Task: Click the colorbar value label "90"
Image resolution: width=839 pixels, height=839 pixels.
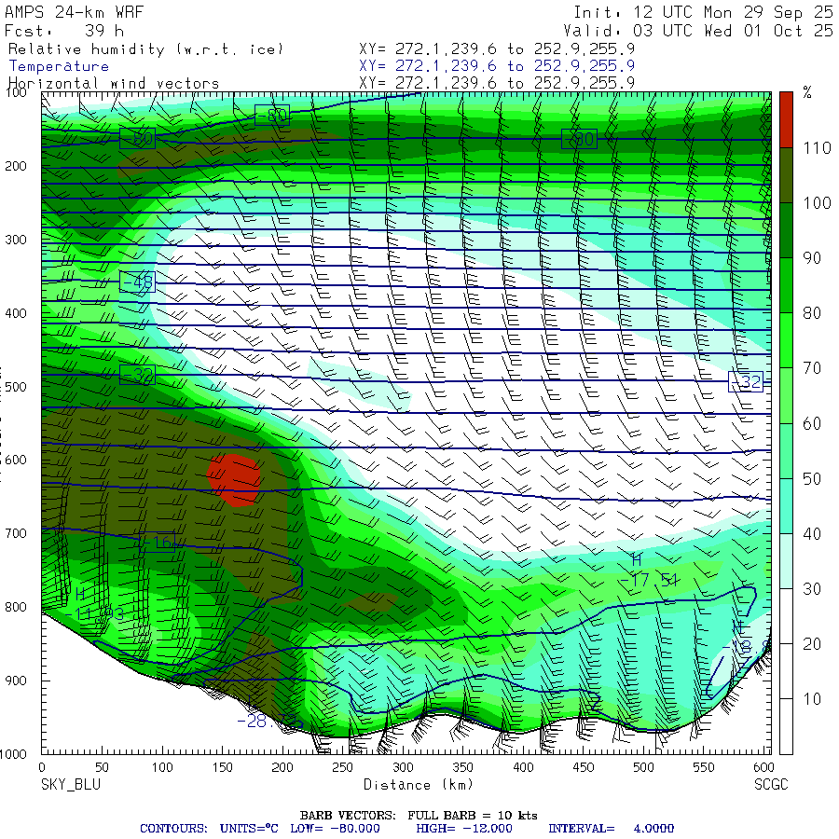Action: (812, 258)
